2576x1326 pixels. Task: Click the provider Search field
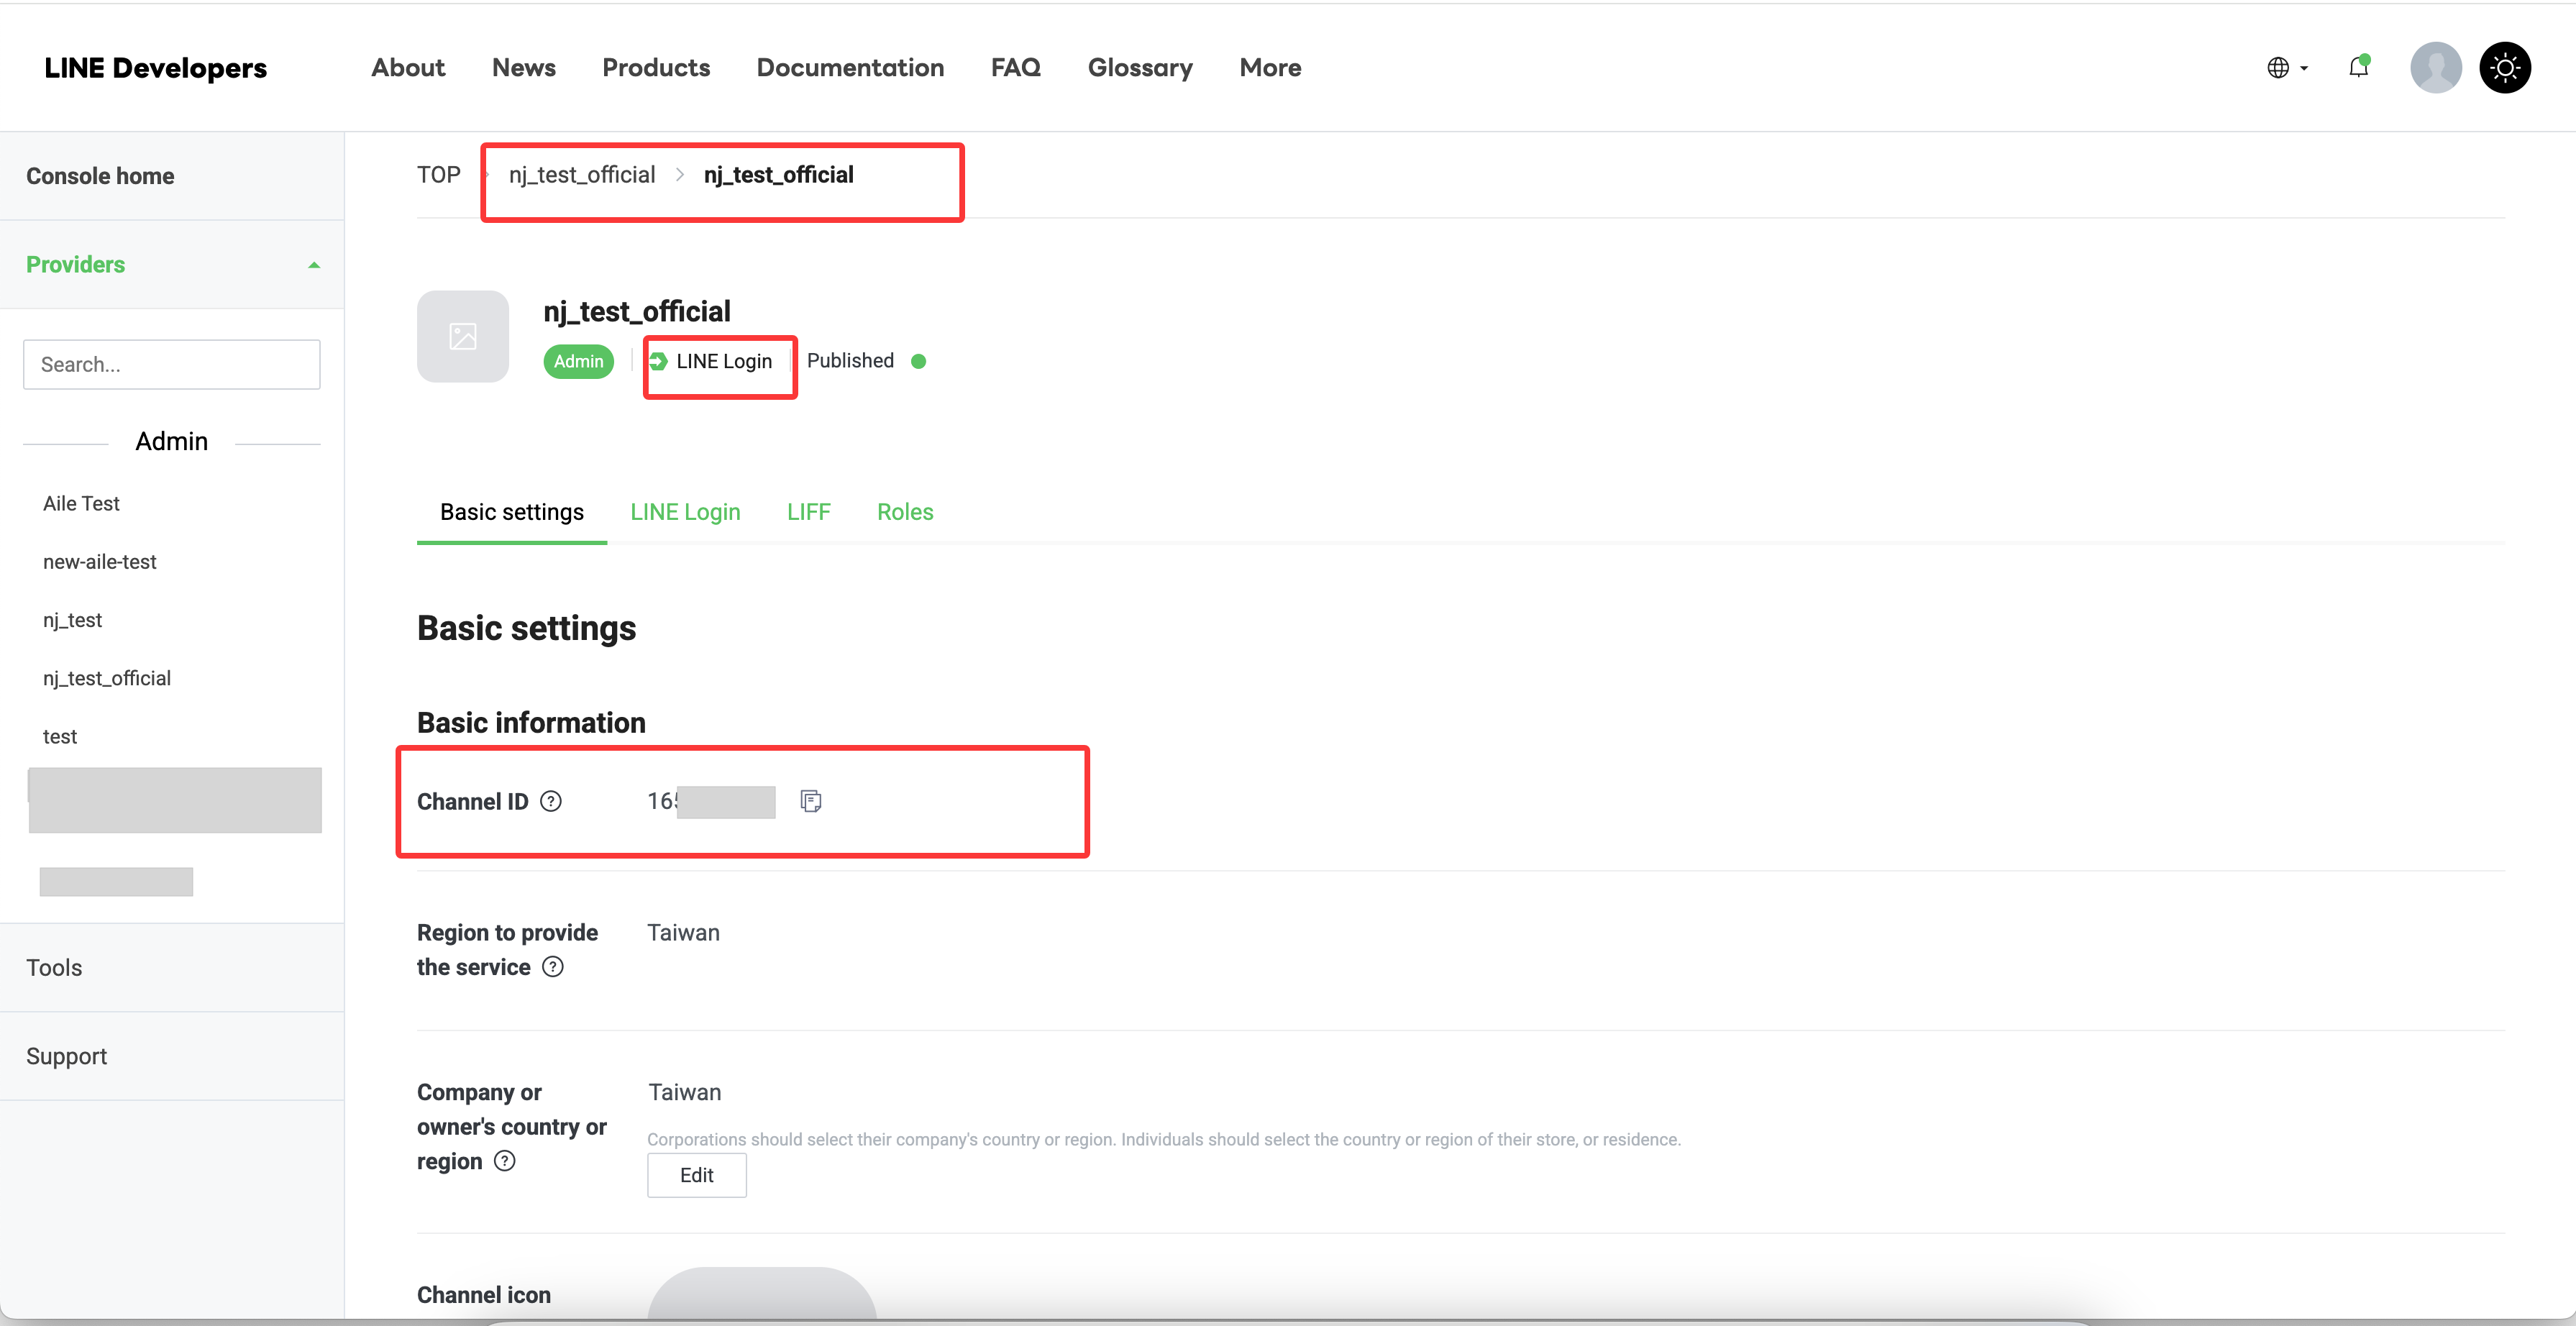click(172, 365)
